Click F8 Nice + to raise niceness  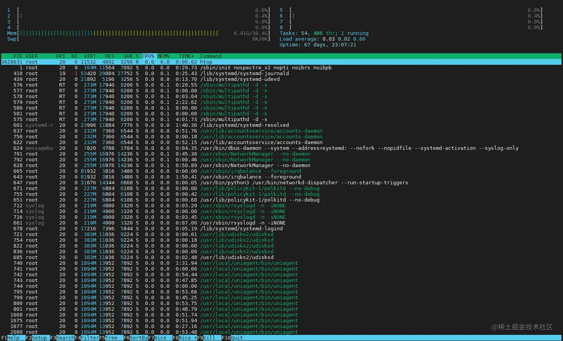[185, 338]
